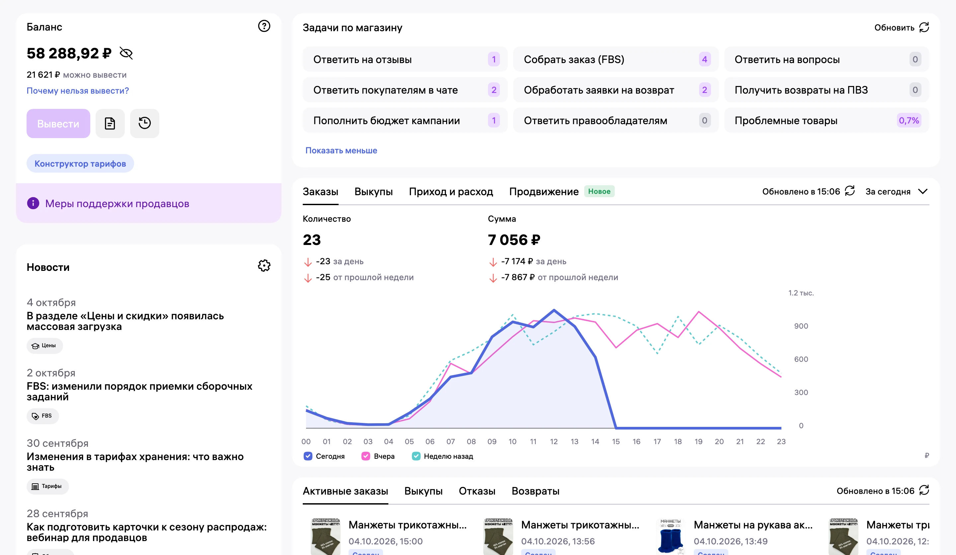Viewport: 956px width, 555px height.
Task: Click the Вывести withdraw button
Action: 58,124
